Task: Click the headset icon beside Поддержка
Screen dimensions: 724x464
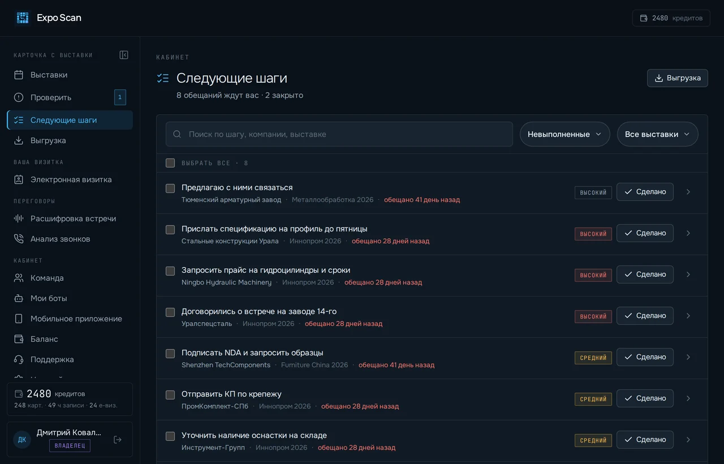Action: point(19,359)
